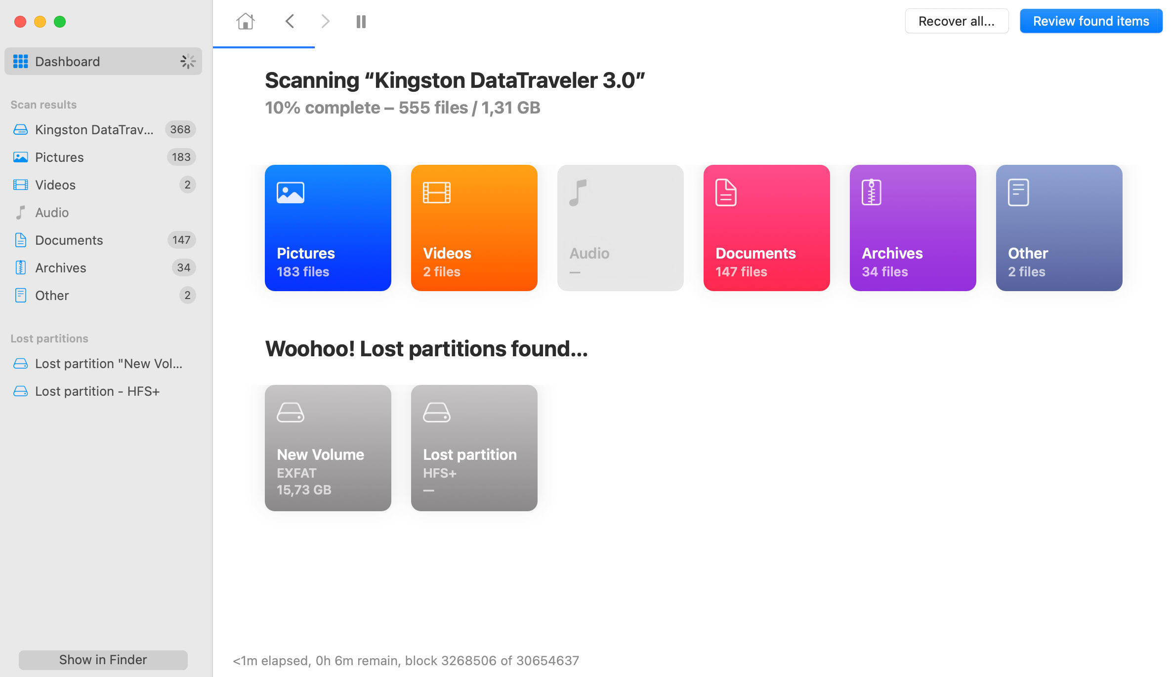Go back with the left chevron
This screenshot has width=1171, height=677.
click(290, 21)
